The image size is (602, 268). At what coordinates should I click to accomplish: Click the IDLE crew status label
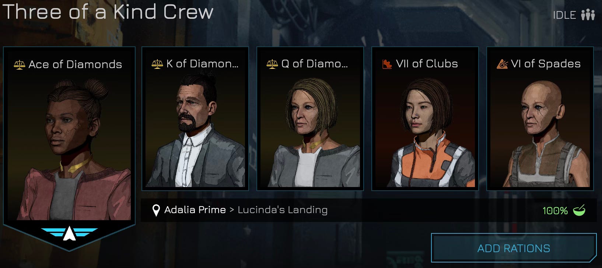pos(564,15)
